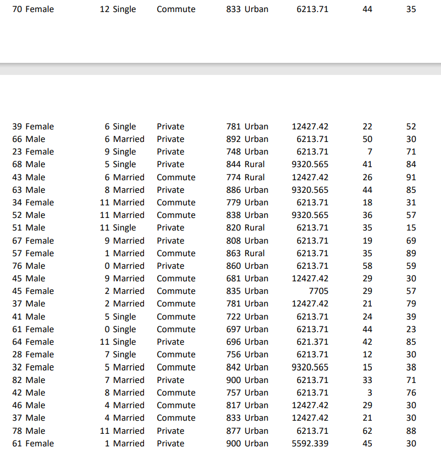Select the value 23 in the 61 Female Single row
The width and height of the screenshot is (441, 449).
[411, 330]
